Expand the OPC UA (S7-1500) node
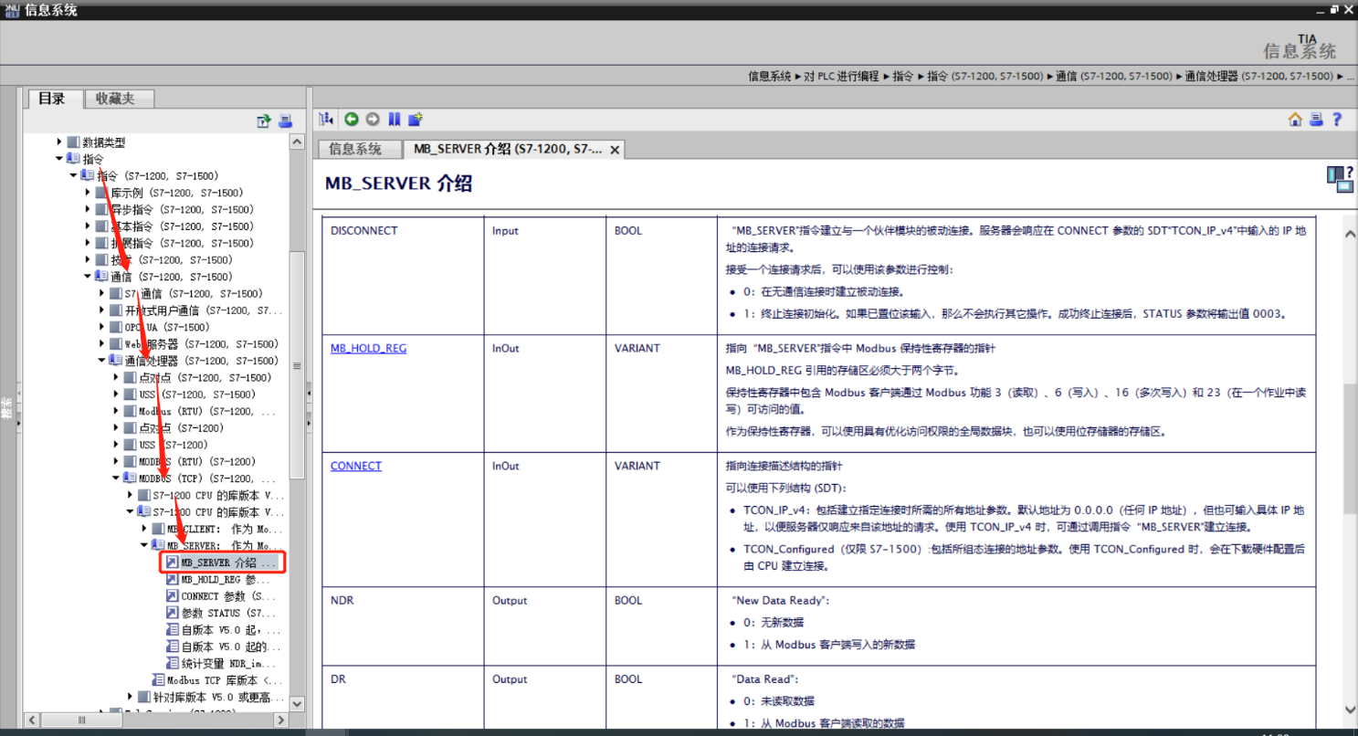 point(102,327)
